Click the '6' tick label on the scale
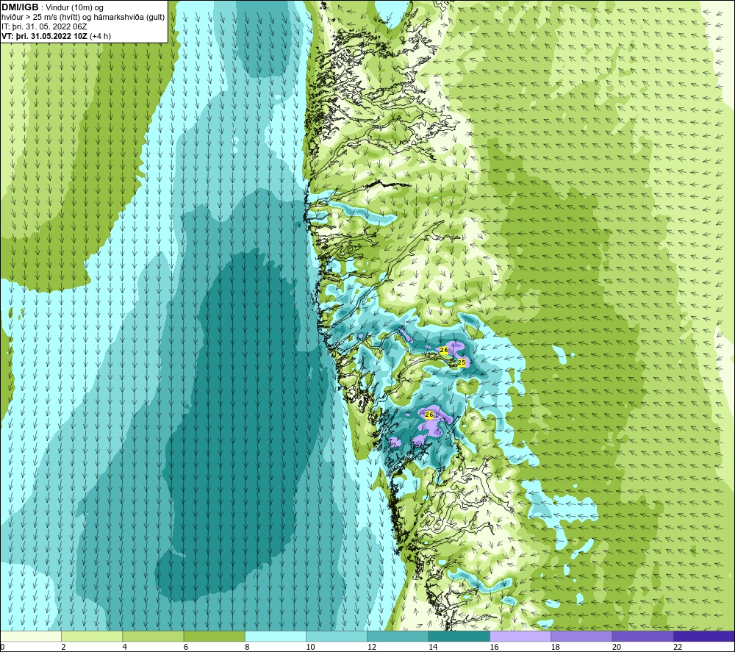This screenshot has height=652, width=735. pos(186,647)
